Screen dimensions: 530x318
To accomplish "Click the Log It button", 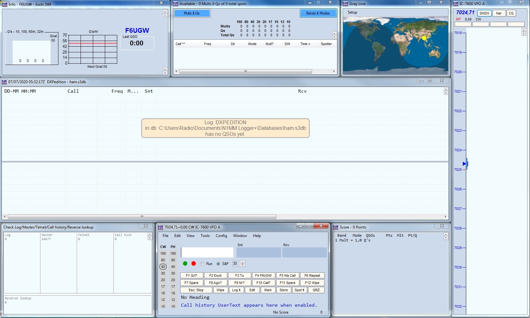I will (236, 290).
